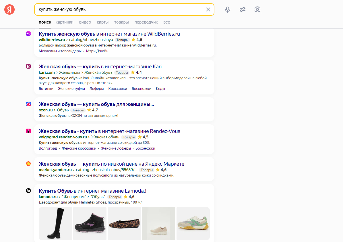The height and width of the screenshot is (242, 343).
Task: Follow the Кеды sitelink
Action: [x=160, y=89]
